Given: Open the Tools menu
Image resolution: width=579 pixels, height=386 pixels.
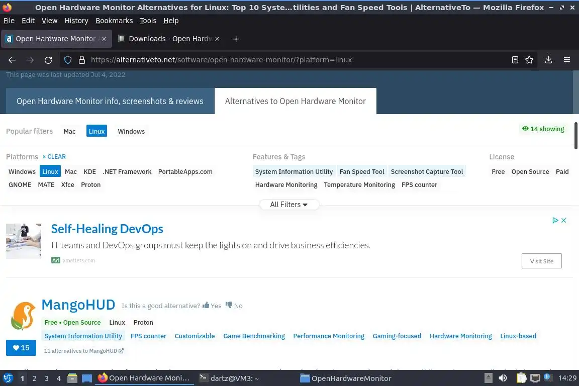Looking at the screenshot, I should point(148,21).
